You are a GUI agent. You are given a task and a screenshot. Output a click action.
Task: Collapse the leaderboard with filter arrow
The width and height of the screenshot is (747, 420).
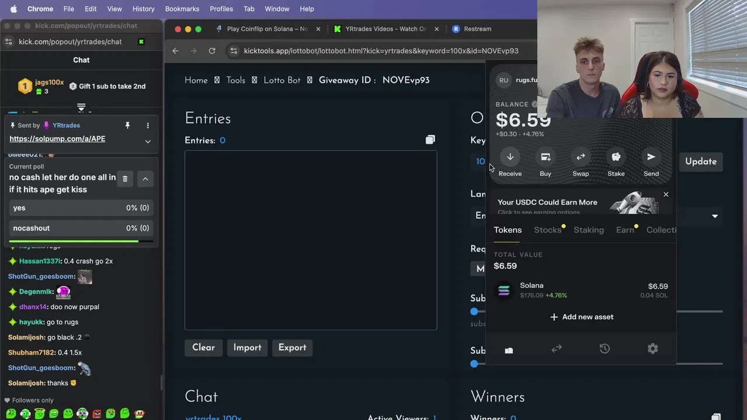pyautogui.click(x=81, y=108)
